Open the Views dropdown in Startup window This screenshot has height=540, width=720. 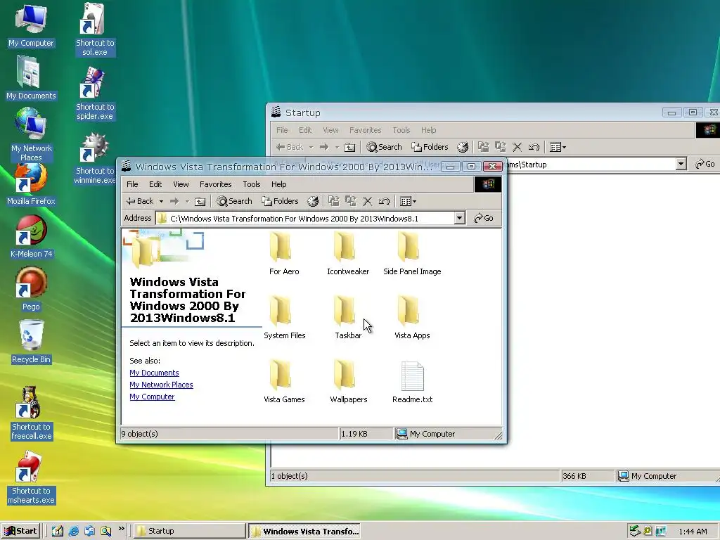click(x=558, y=147)
